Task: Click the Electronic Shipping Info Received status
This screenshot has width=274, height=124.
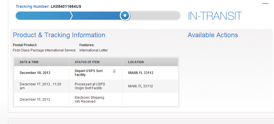Action: [x=89, y=99]
